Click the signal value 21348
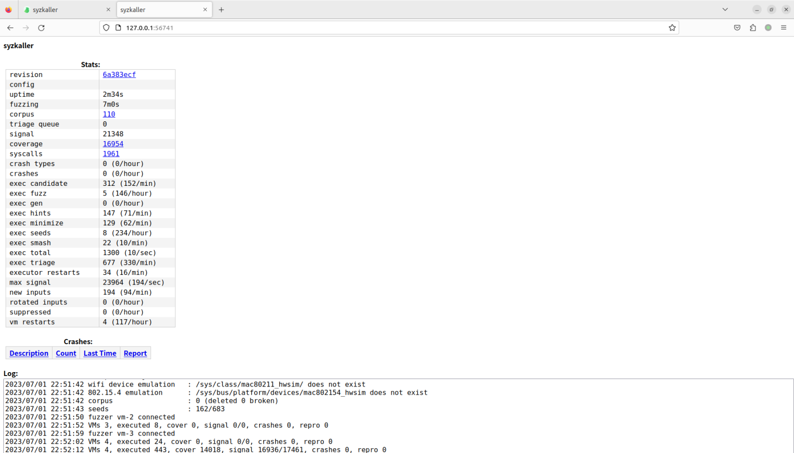794x453 pixels. (x=113, y=134)
